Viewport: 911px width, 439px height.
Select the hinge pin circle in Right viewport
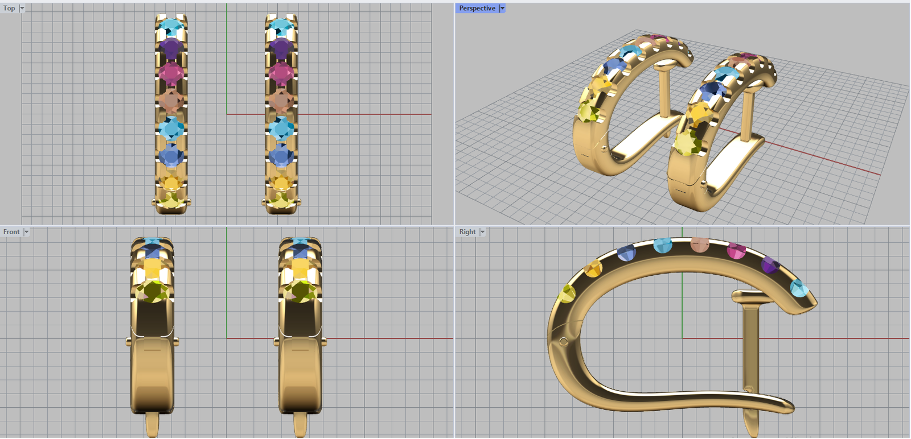pyautogui.click(x=563, y=342)
